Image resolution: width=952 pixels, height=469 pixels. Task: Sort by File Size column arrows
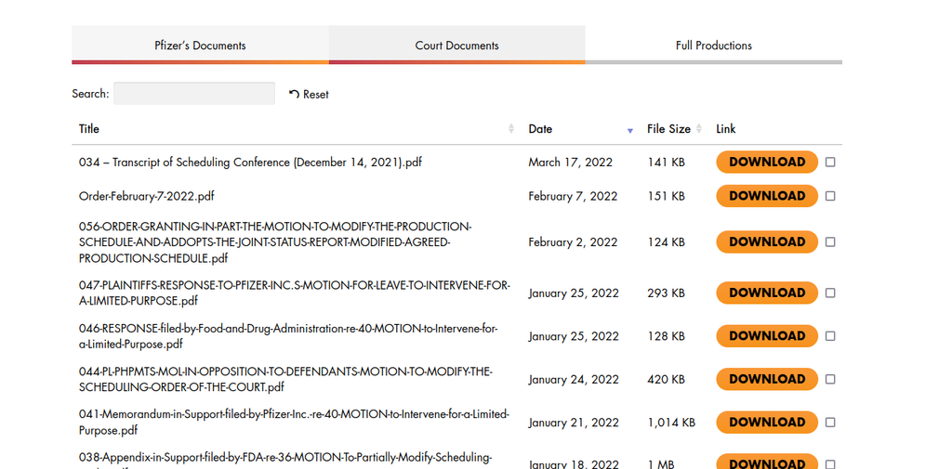[700, 129]
